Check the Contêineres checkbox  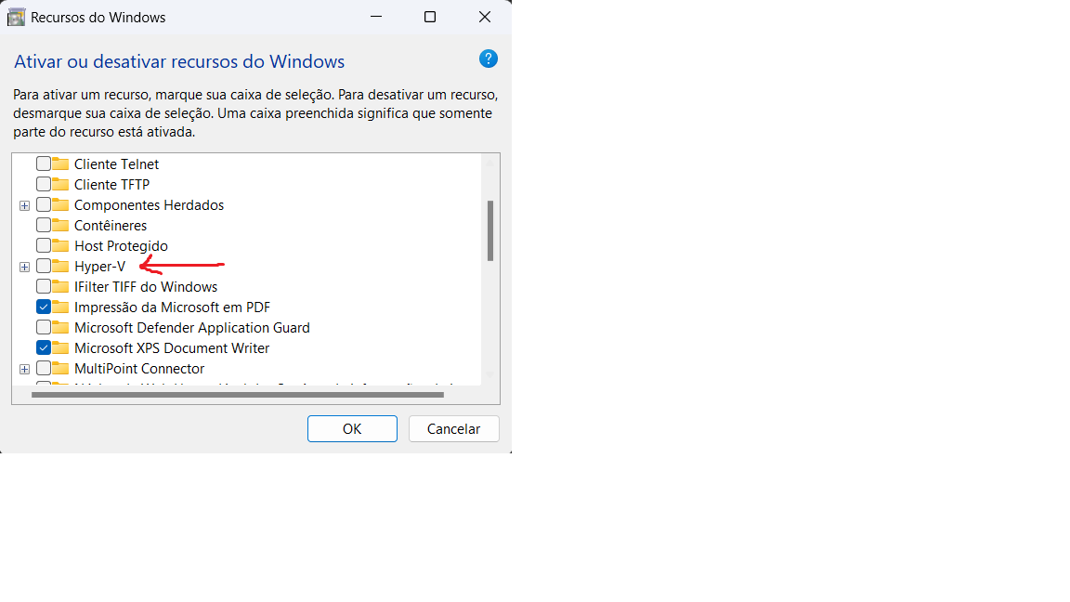click(x=43, y=225)
